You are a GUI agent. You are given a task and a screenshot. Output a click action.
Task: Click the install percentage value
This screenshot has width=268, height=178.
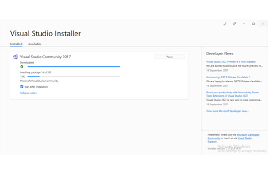(22, 77)
